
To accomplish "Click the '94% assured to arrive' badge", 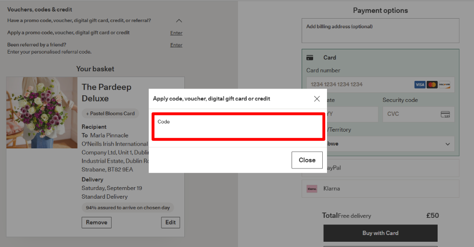I will (127, 208).
